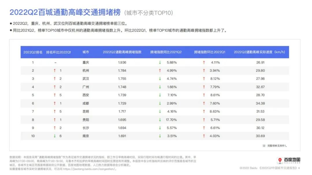This screenshot has width=312, height=175.
Task: Select the city cell 长沙
Action: [86, 128]
